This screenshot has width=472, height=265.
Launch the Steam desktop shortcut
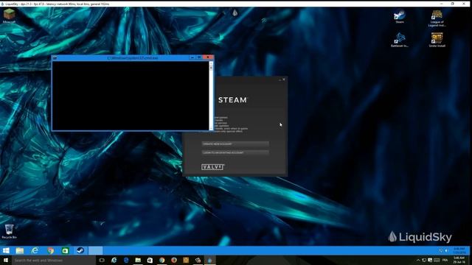click(x=400, y=16)
